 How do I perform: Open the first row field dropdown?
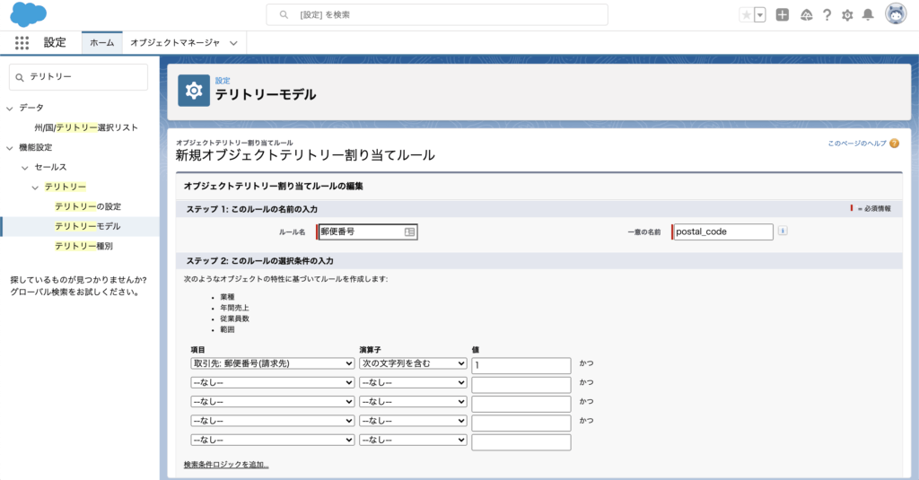tap(273, 363)
